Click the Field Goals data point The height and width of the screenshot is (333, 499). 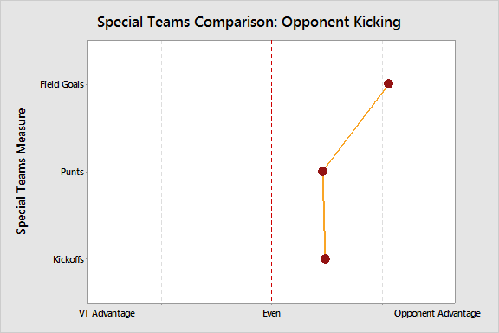388,84
